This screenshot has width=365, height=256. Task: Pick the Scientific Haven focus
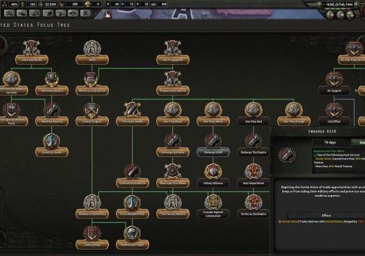pos(52,152)
